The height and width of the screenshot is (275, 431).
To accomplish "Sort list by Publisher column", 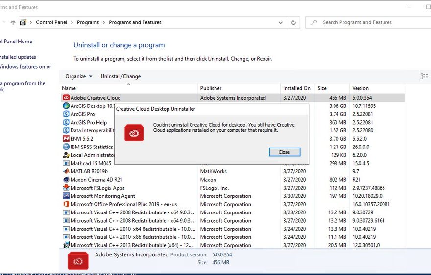I will (239, 88).
